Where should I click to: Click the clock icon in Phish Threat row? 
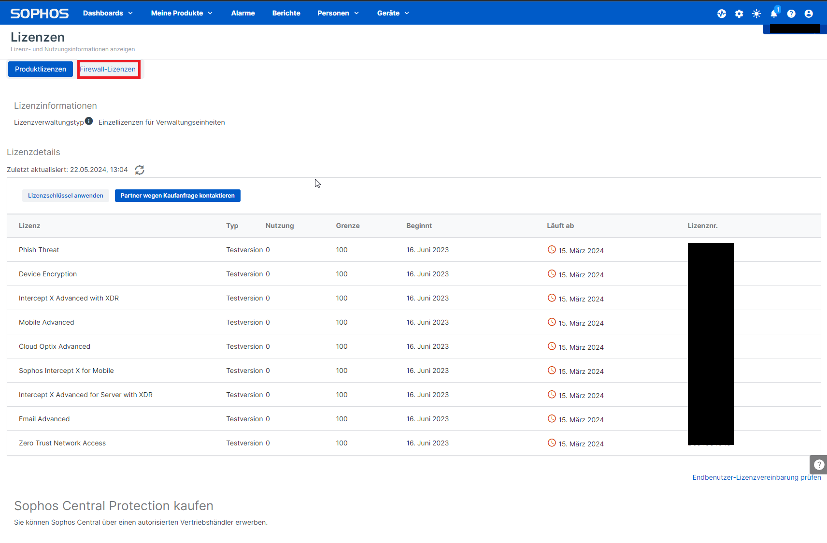pos(552,249)
